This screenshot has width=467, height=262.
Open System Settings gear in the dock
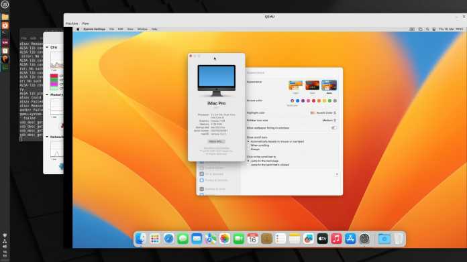pyautogui.click(x=364, y=239)
